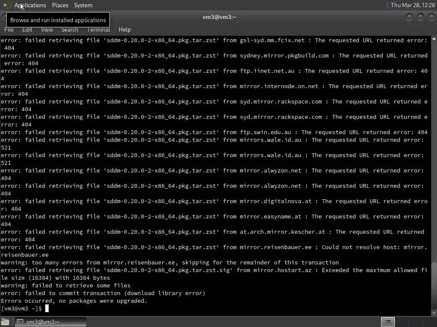This screenshot has height=327, width=437.
Task: Click the show desktop icon in bottom panel
Action: pyautogui.click(x=5, y=322)
